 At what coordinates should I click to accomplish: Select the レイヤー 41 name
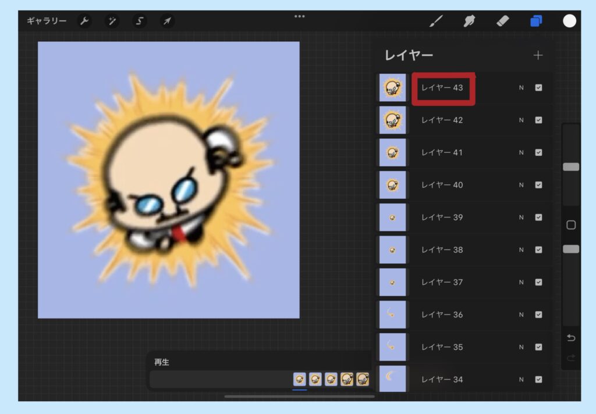pos(442,152)
